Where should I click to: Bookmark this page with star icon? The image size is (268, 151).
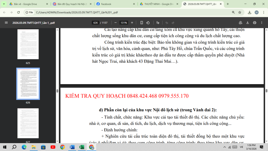[240, 12]
